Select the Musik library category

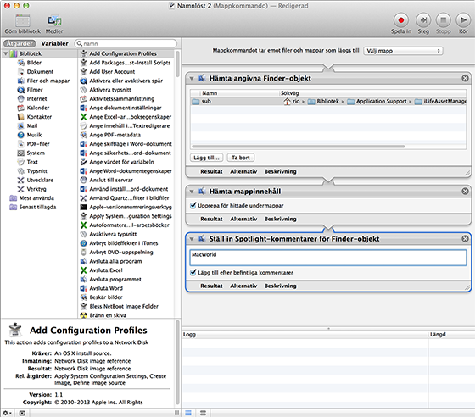(x=34, y=135)
